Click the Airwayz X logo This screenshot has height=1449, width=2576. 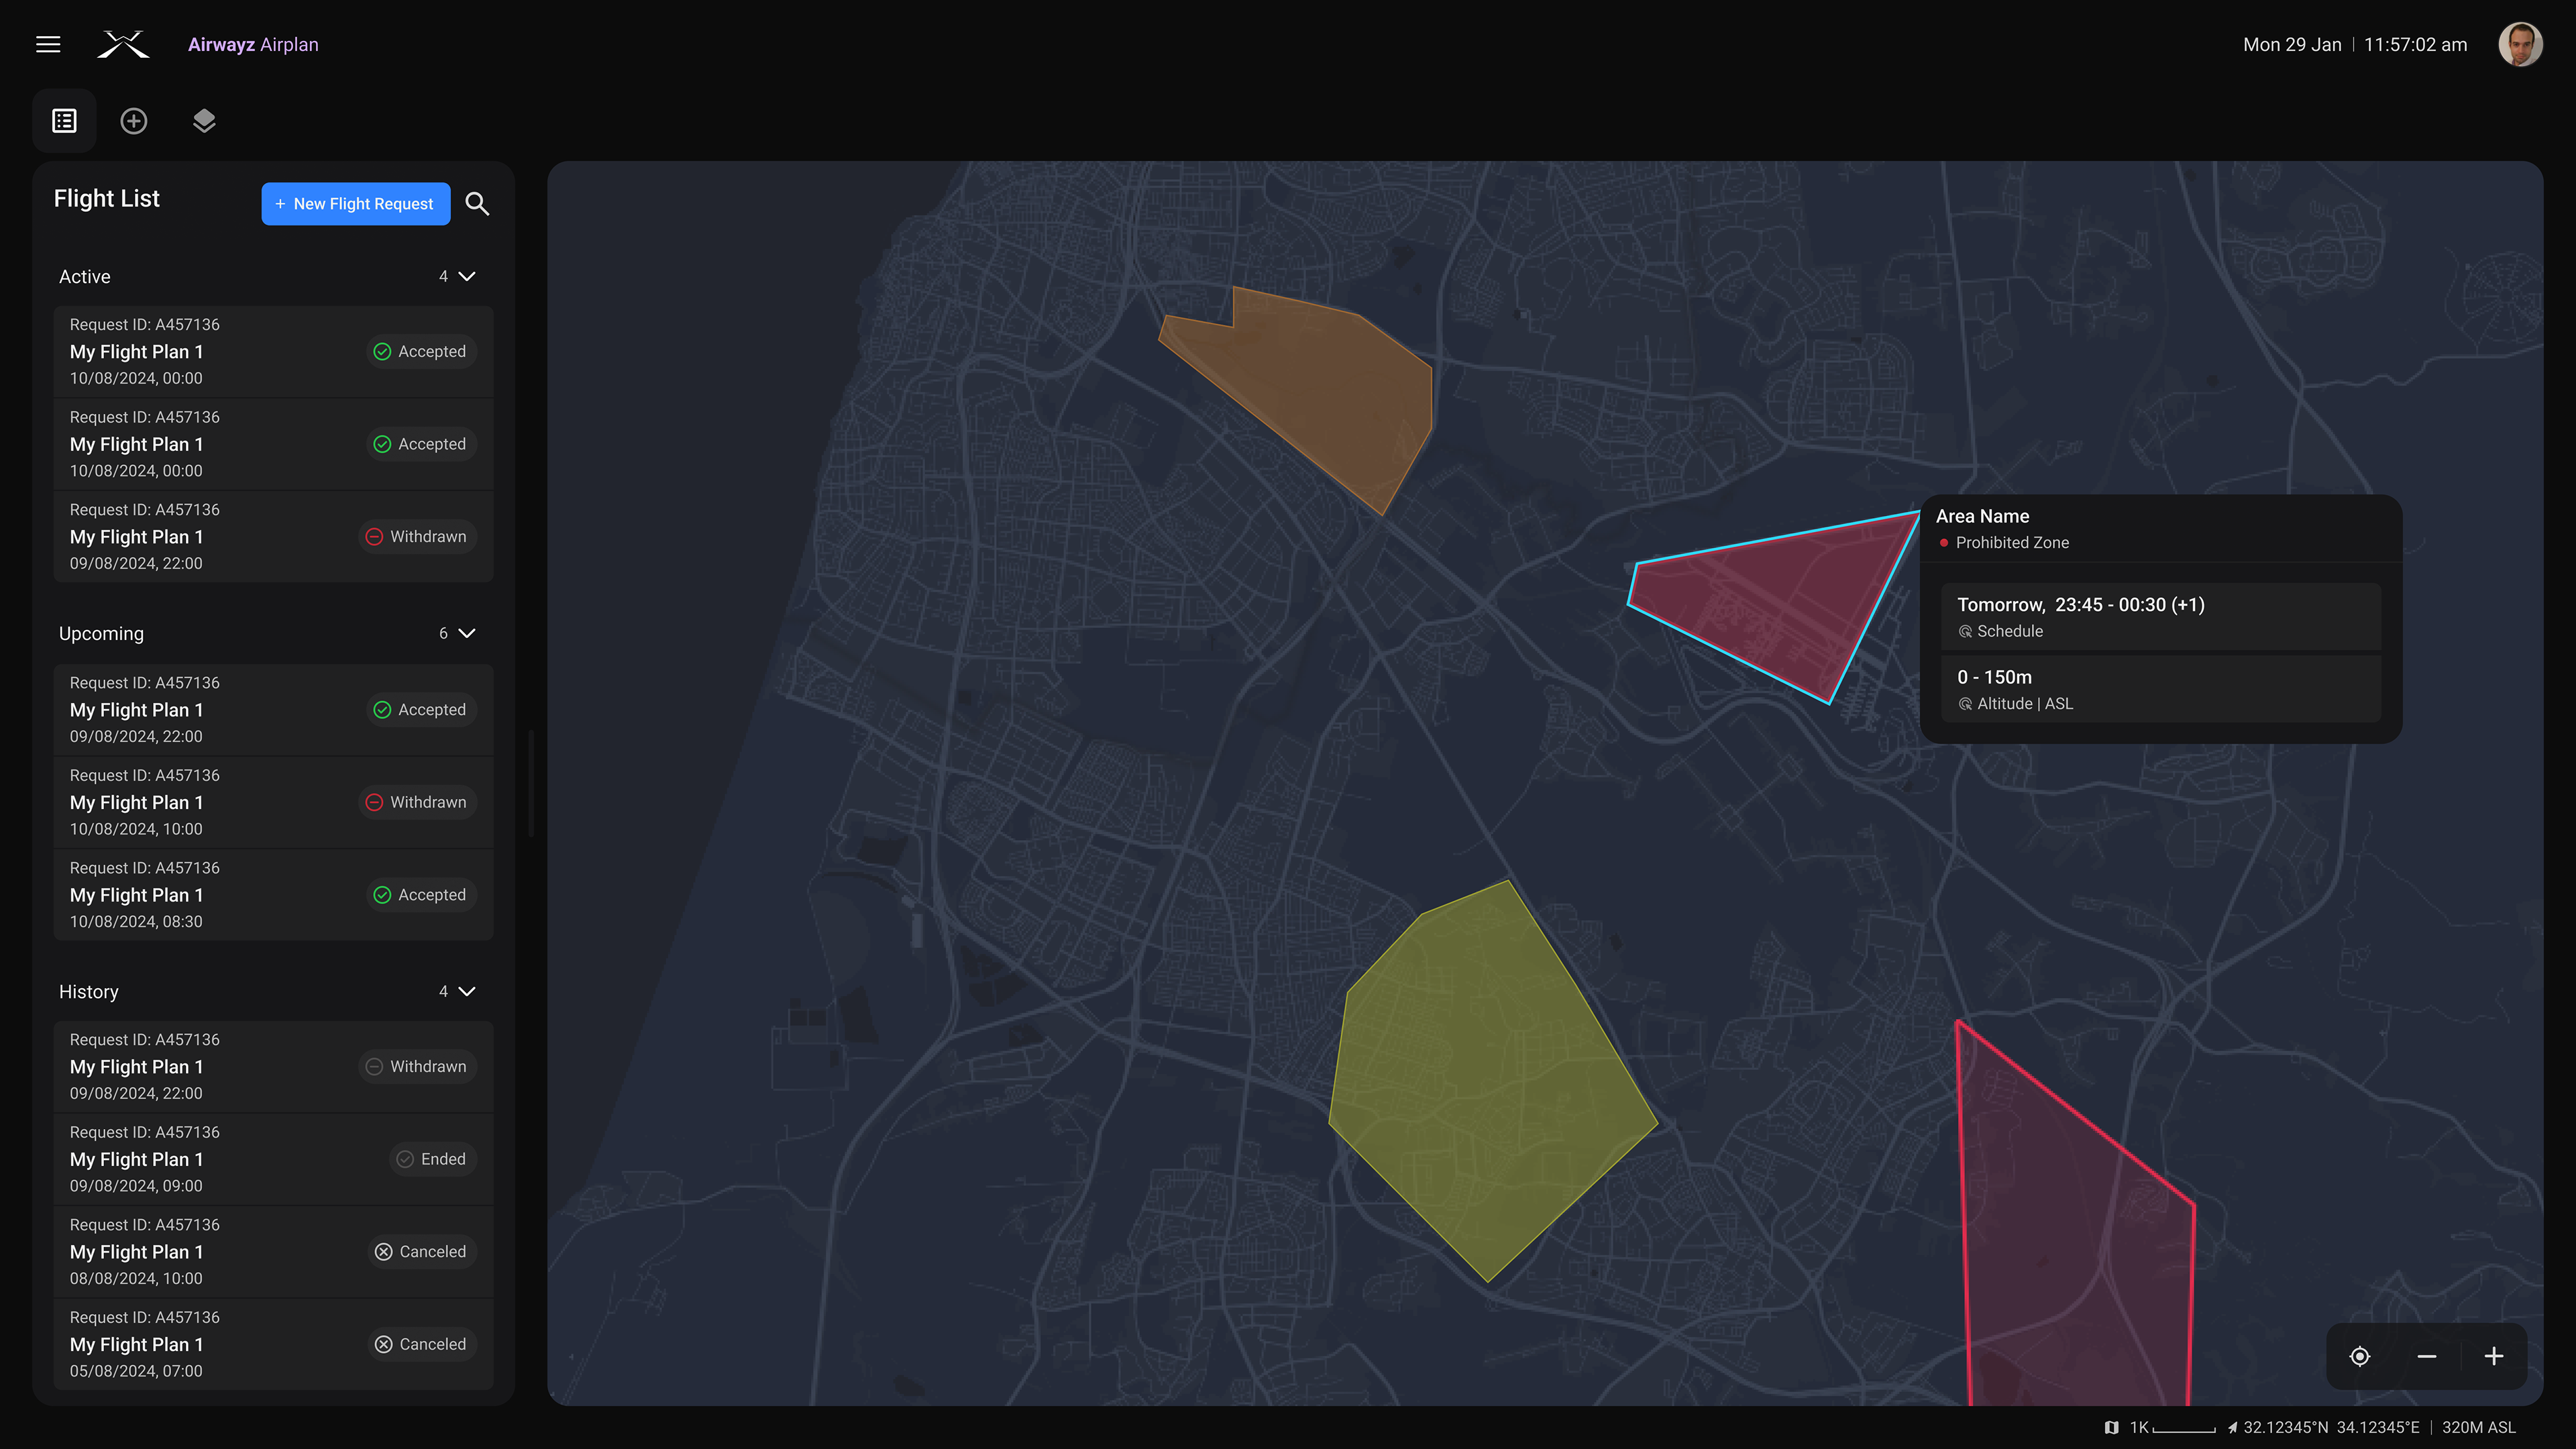click(123, 44)
